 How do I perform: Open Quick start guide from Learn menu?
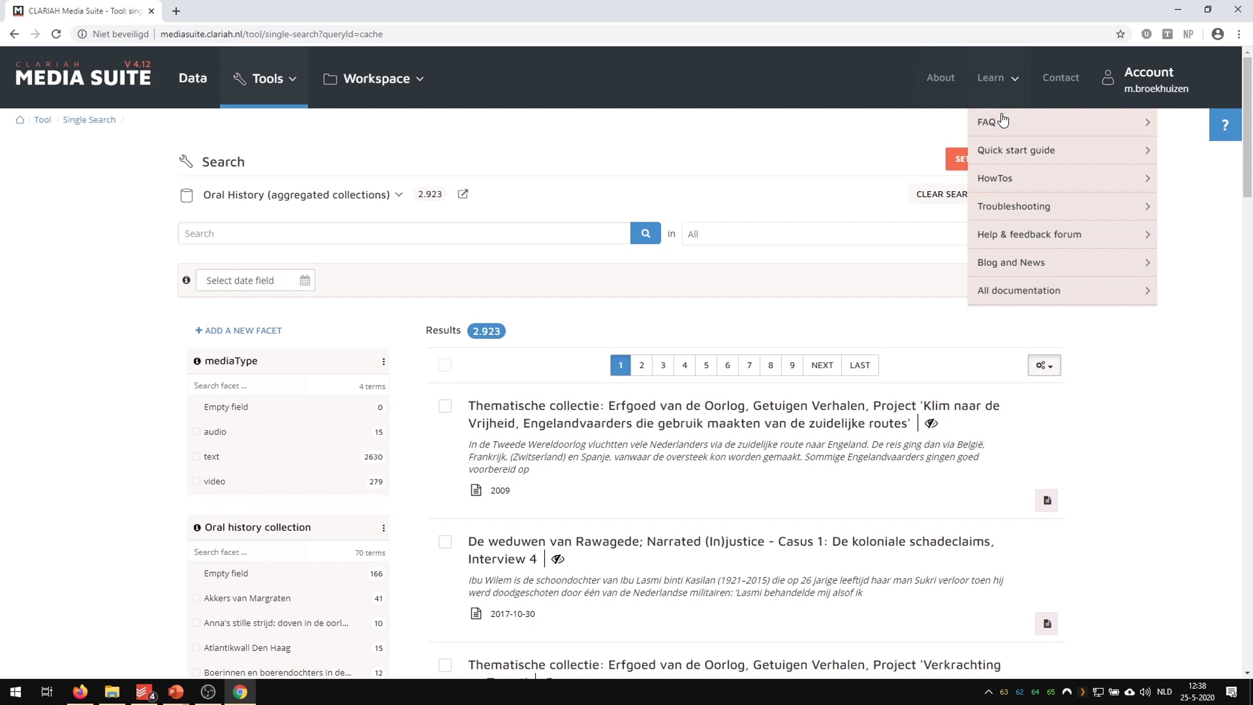click(1062, 150)
